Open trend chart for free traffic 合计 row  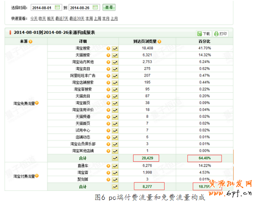pyautogui.click(x=115, y=158)
